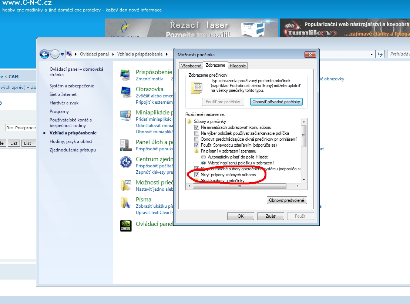Enable 'Na výber položiek používať začiarkavacie políčka'
The width and height of the screenshot is (410, 304).
197,133
